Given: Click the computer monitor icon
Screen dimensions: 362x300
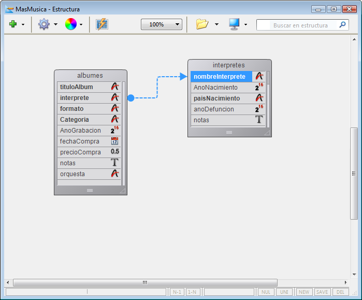Looking at the screenshot, I should pyautogui.click(x=234, y=24).
